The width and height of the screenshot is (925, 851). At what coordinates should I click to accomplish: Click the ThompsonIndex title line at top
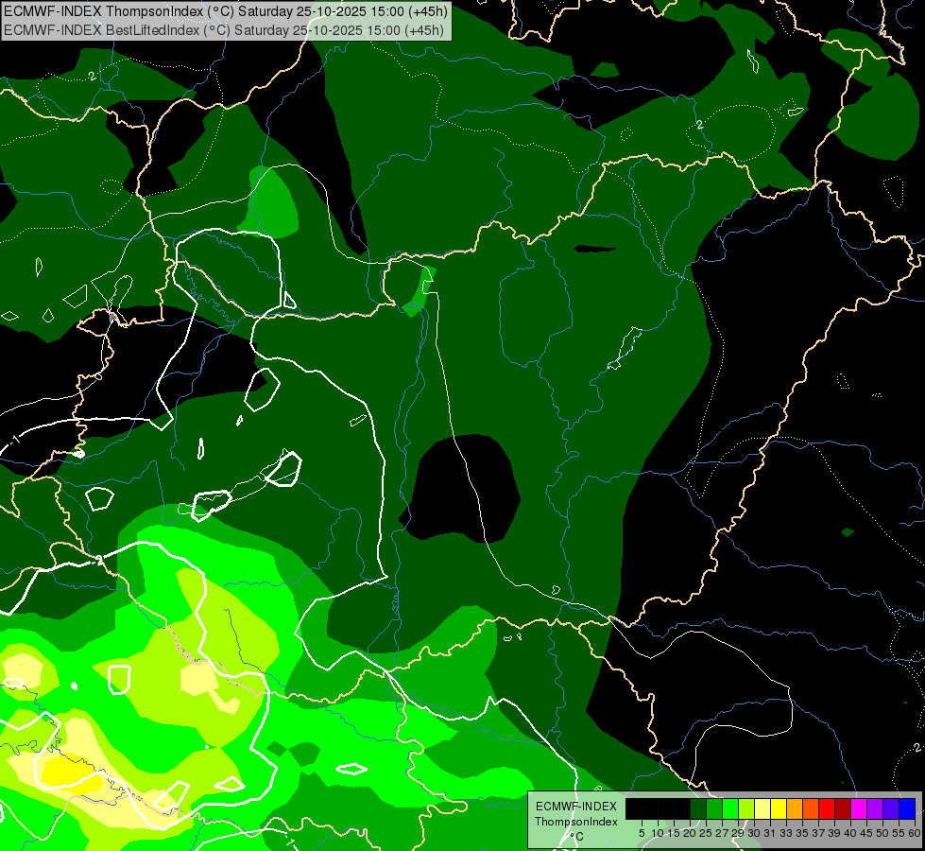225,12
